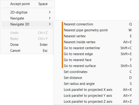Choose Go to nearest surface

(x=96, y=66)
